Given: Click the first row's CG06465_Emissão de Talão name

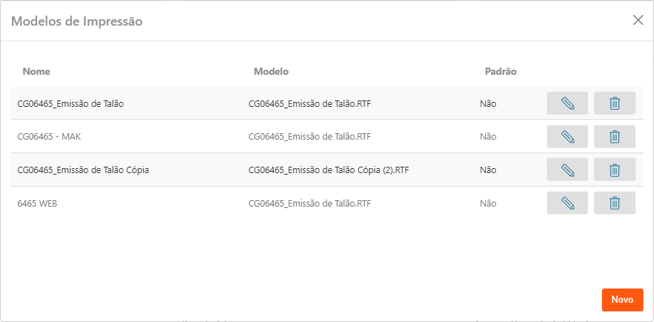Looking at the screenshot, I should [x=71, y=103].
